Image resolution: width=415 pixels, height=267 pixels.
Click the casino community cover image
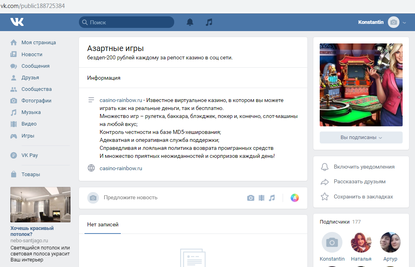pyautogui.click(x=361, y=84)
